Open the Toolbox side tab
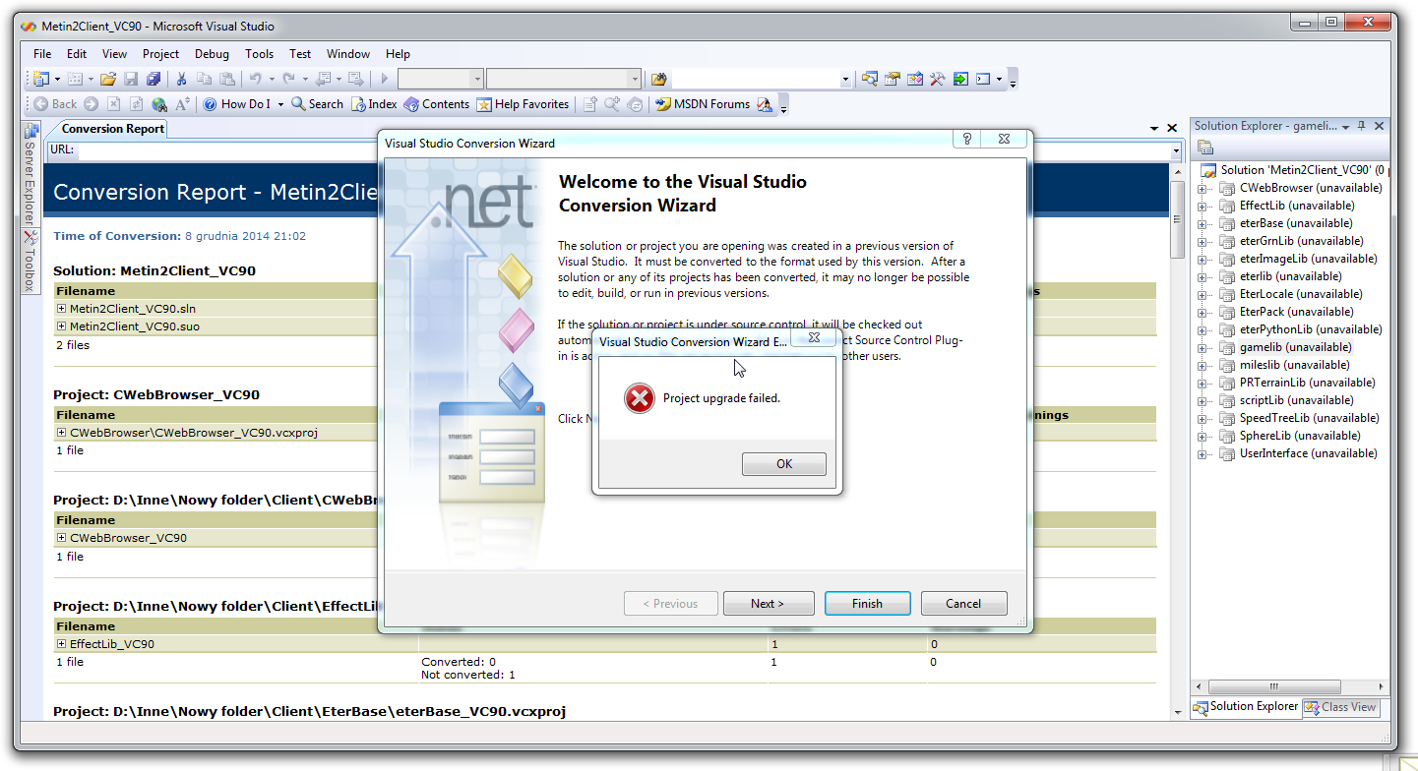 (x=30, y=262)
